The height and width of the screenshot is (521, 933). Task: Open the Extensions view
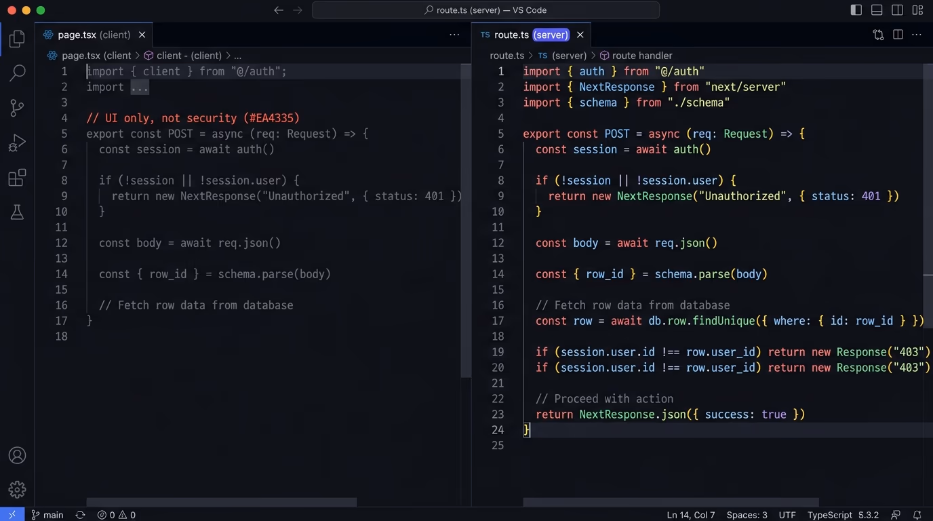point(17,178)
